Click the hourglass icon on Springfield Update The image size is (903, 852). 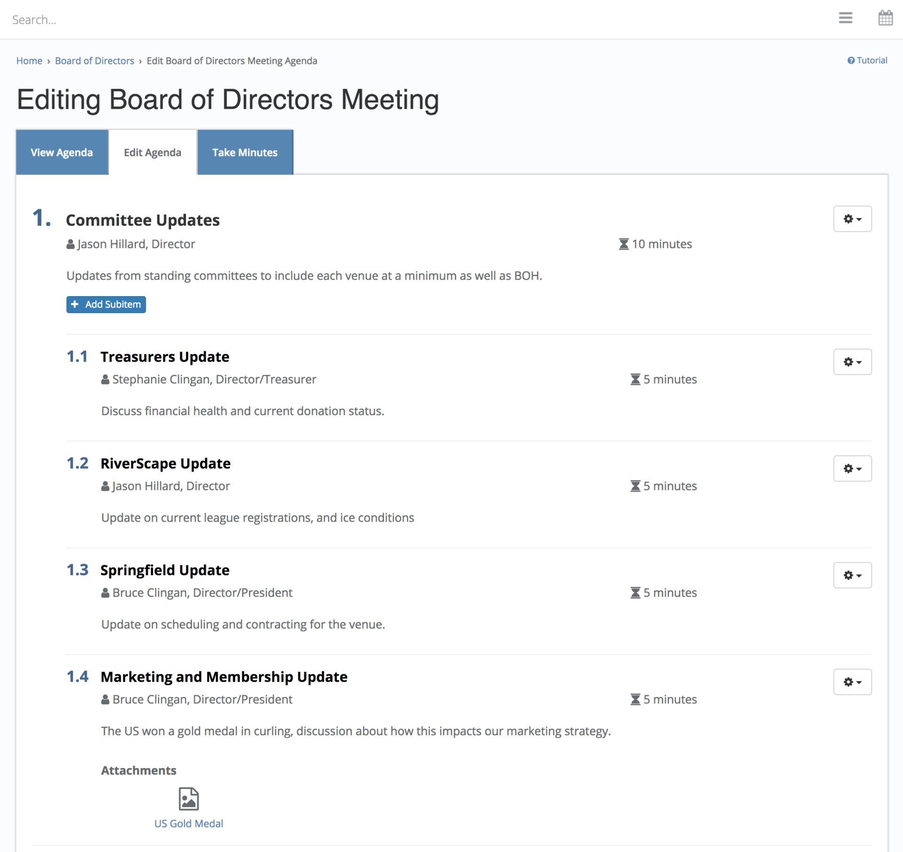[x=635, y=593]
